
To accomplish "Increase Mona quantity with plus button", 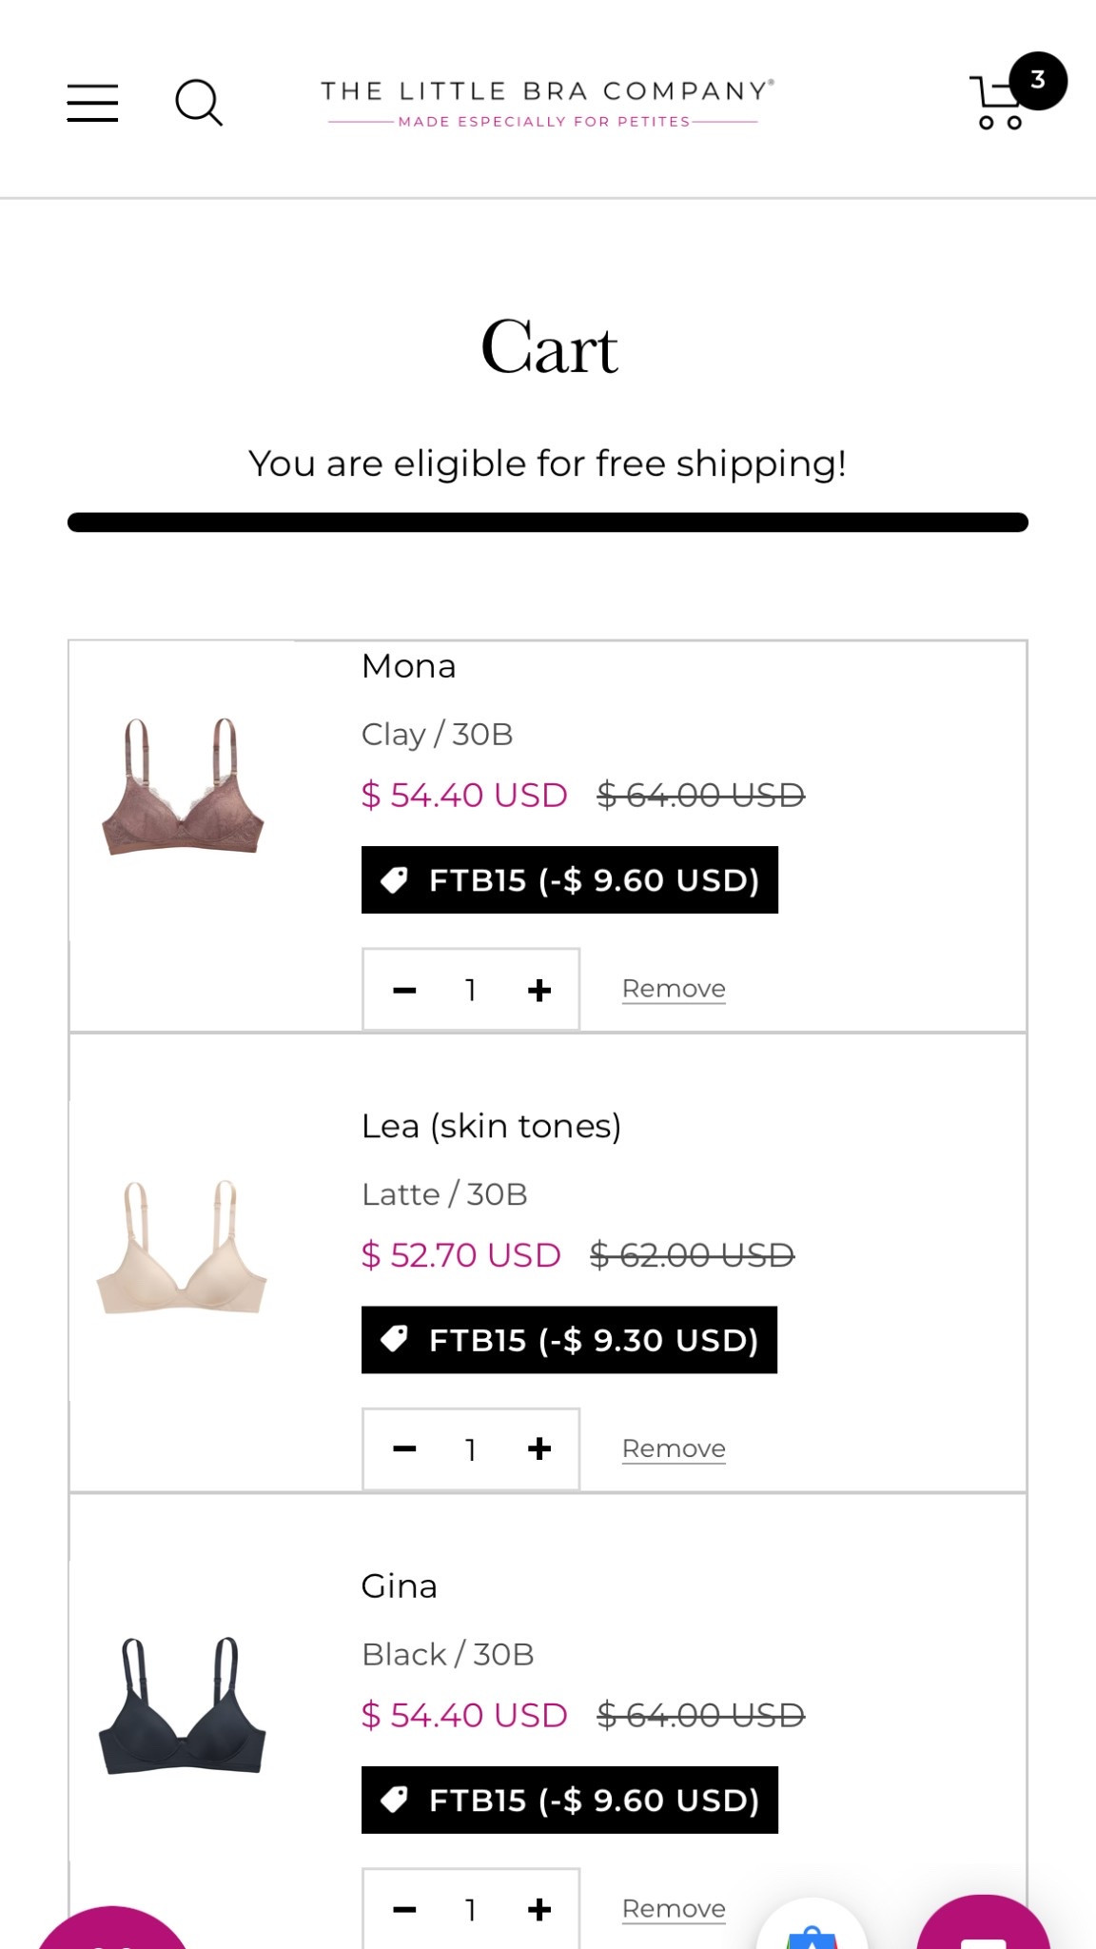I will (539, 990).
